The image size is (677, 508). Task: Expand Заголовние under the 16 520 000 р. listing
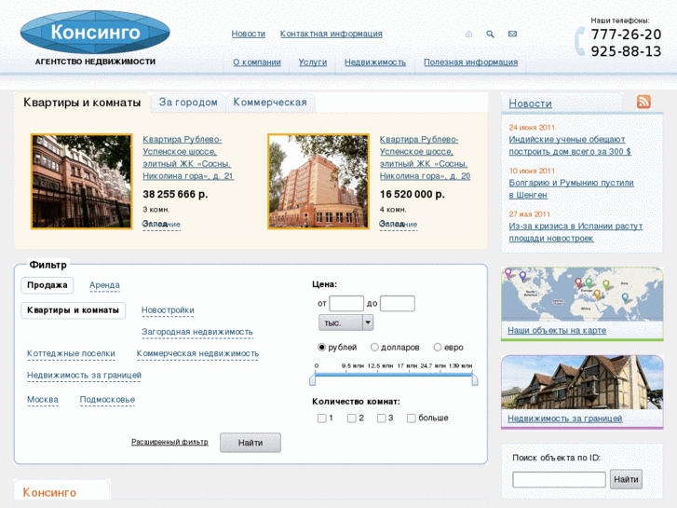tap(398, 225)
